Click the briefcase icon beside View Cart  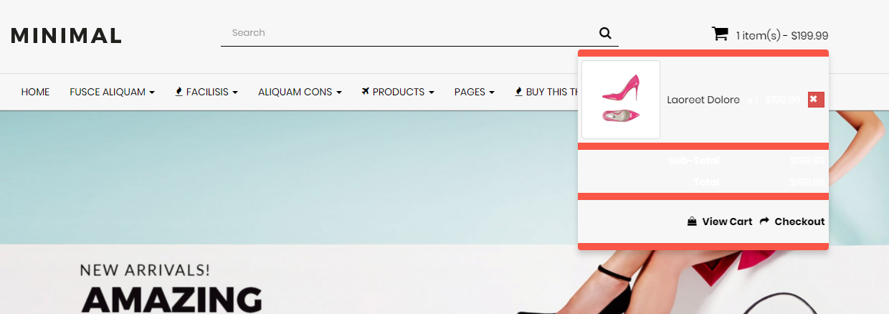692,222
